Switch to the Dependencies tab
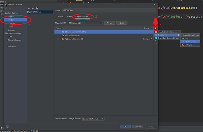Image resolution: width=203 pixels, height=132 pixels. (x=82, y=17)
